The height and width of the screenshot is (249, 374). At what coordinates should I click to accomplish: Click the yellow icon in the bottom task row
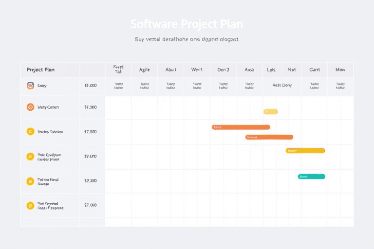pyautogui.click(x=30, y=206)
